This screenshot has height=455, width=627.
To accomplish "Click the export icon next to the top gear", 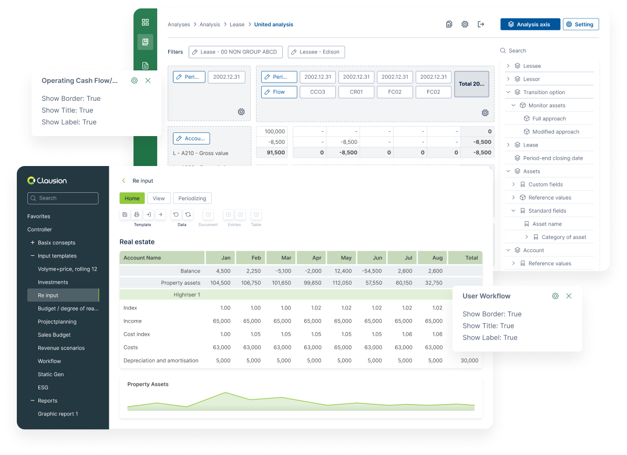I will [481, 24].
